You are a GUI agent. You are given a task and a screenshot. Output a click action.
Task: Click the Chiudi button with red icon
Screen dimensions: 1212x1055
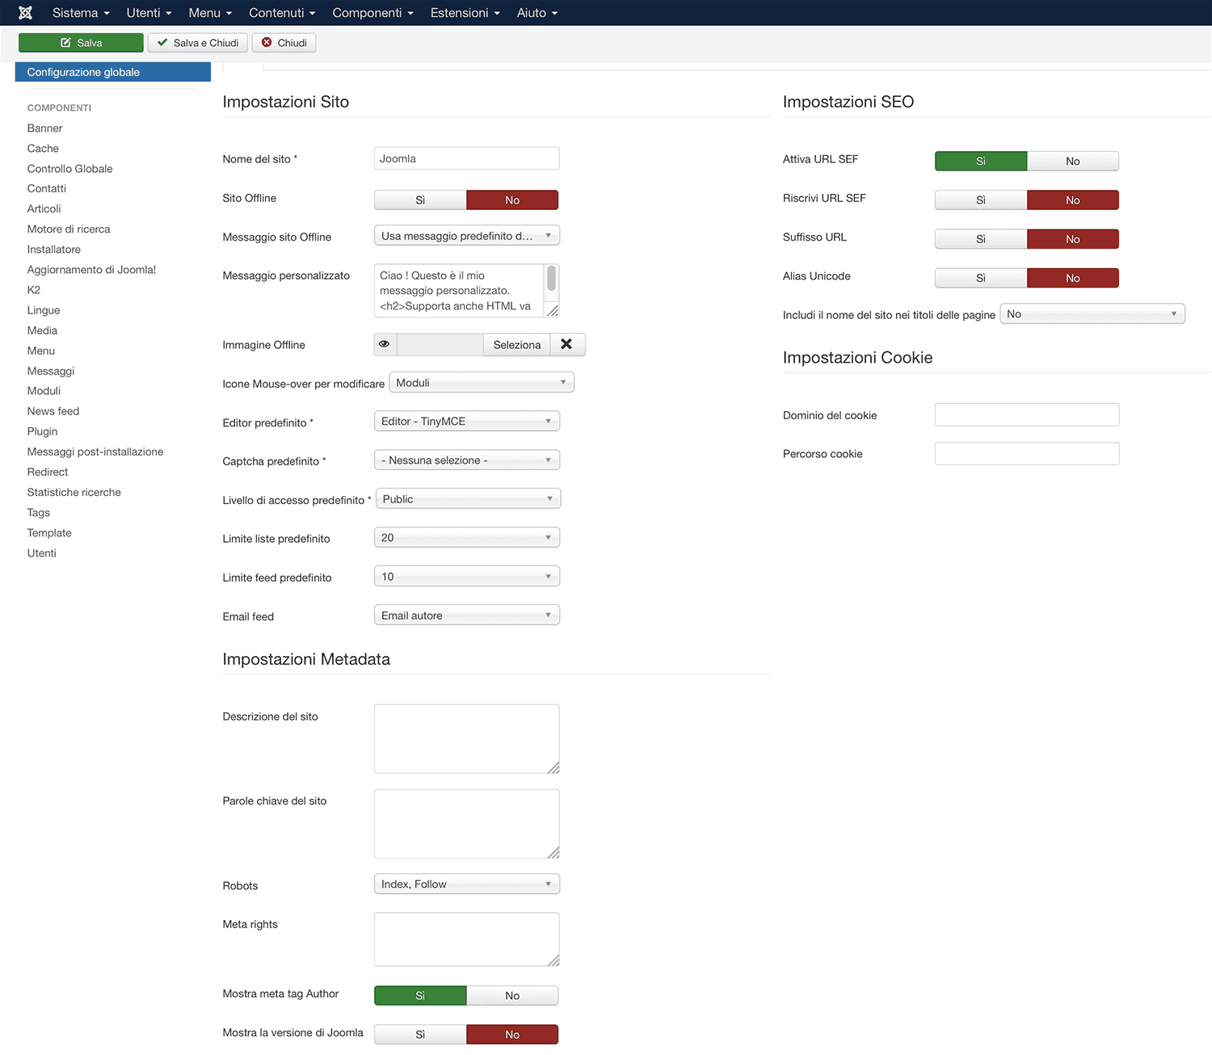point(284,43)
